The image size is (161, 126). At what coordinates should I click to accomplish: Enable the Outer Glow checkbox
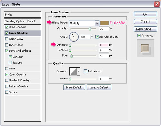pos(7,39)
